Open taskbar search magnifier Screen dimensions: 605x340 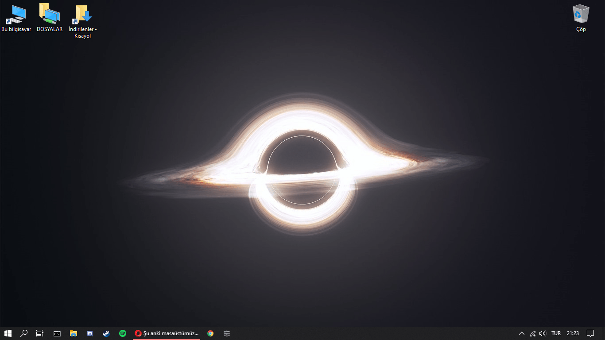[24, 333]
